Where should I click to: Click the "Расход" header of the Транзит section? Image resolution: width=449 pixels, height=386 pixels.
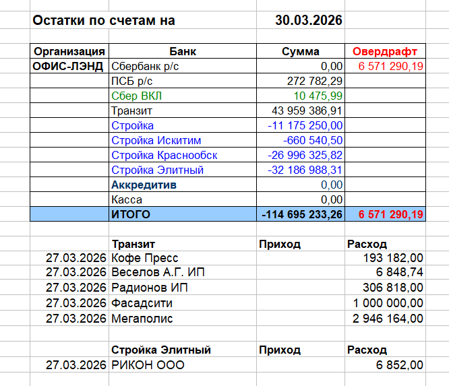(x=385, y=244)
